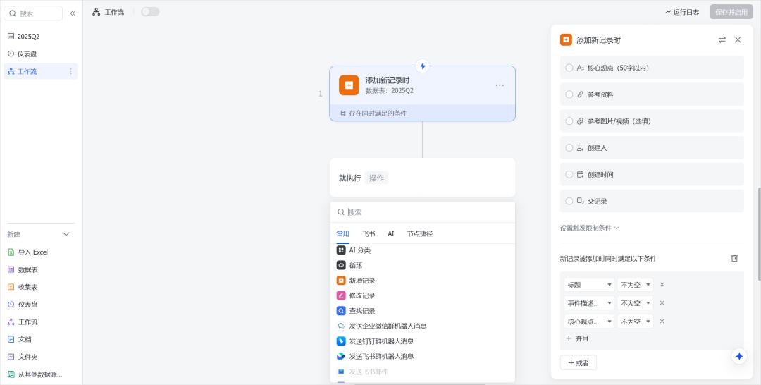Viewport: 761px width, 385px height.
Task: Delete the condition group with trash icon
Action: point(734,258)
